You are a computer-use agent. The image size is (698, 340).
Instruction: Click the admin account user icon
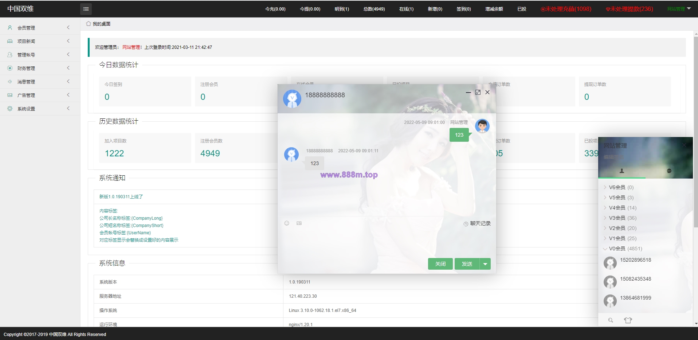point(10,55)
